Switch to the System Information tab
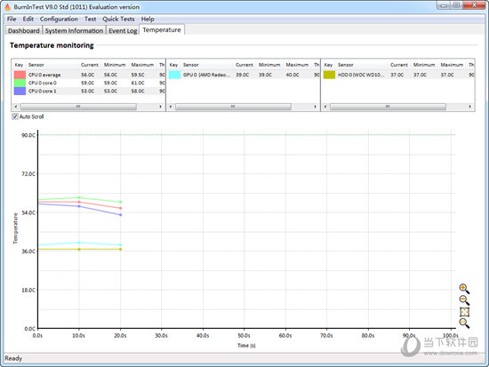489x367 pixels. (74, 30)
